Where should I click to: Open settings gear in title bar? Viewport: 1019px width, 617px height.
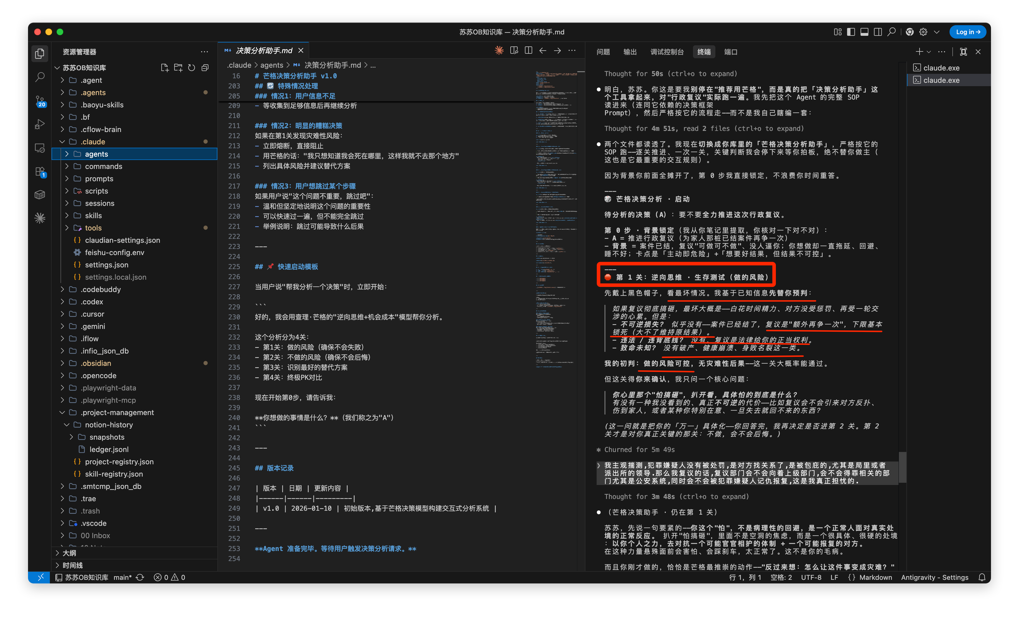(923, 32)
